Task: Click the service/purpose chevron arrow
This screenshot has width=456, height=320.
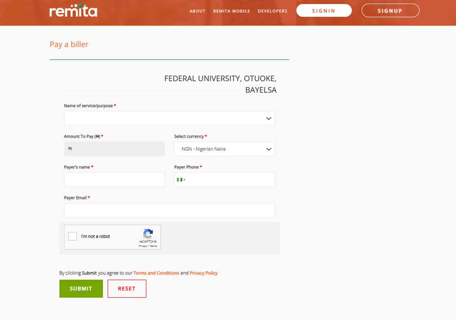Action: pos(269,118)
